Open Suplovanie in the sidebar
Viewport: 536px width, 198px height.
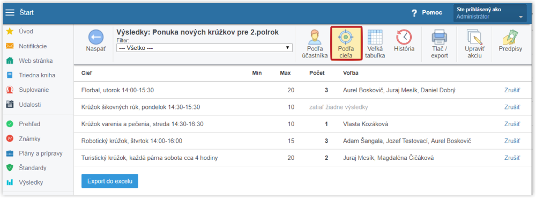click(x=34, y=90)
